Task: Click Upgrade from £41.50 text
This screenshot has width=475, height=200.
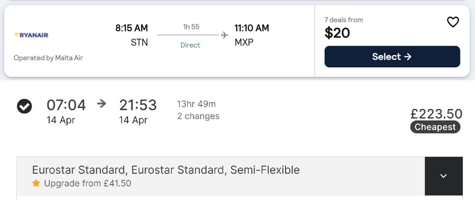Action: click(x=87, y=183)
